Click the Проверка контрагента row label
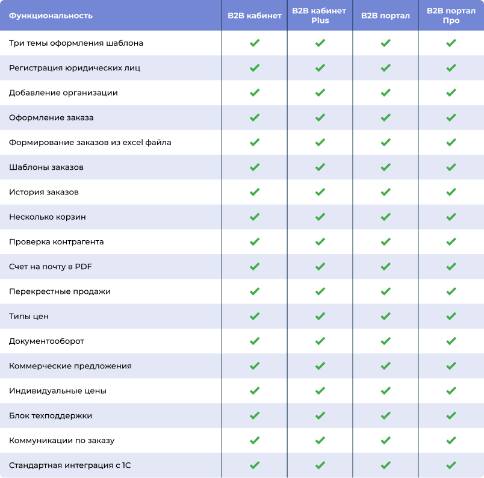Screen dimensions: 484x478 tap(57, 242)
